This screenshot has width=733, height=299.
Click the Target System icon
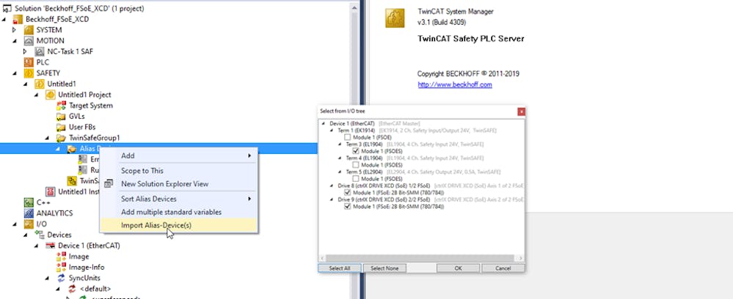pos(61,106)
